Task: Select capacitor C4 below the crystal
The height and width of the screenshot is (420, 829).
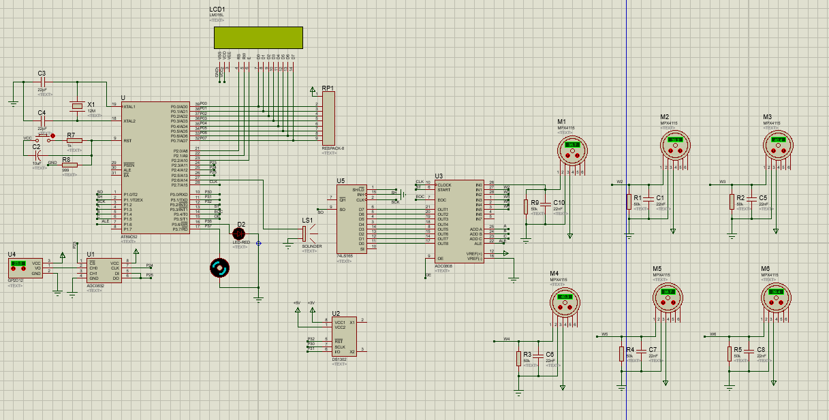Action: tap(42, 120)
